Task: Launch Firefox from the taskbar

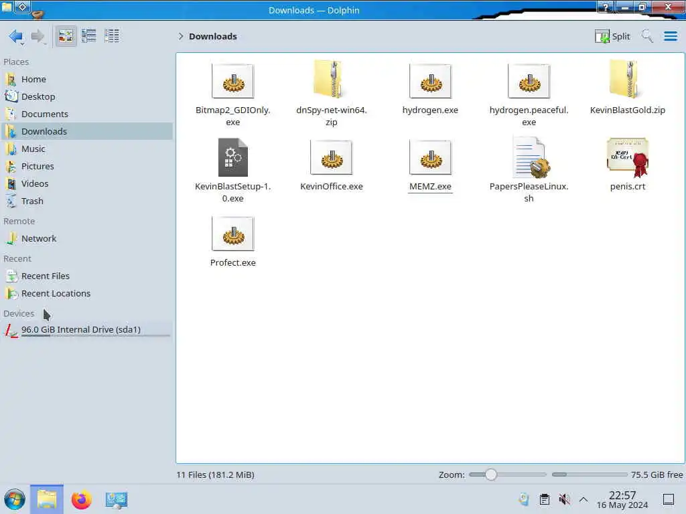Action: (x=81, y=499)
